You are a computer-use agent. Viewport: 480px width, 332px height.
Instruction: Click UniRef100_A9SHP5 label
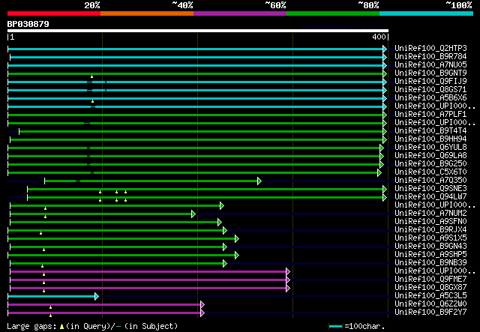[x=430, y=255]
